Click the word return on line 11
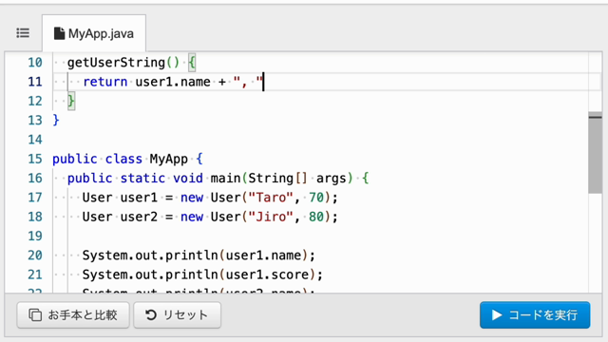Screen dimensions: 608x342 pos(105,82)
